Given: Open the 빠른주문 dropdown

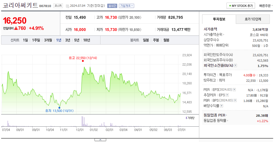Looking at the screenshot, I should [266, 6].
